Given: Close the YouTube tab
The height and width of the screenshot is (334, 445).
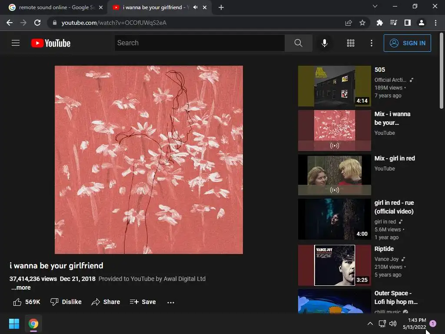Looking at the screenshot, I should click(x=205, y=7).
